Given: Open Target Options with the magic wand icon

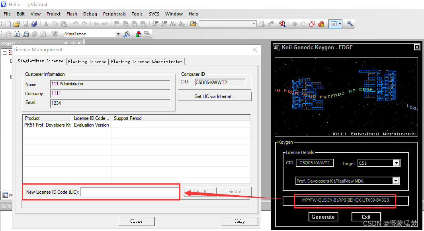Looking at the screenshot, I should (x=127, y=34).
